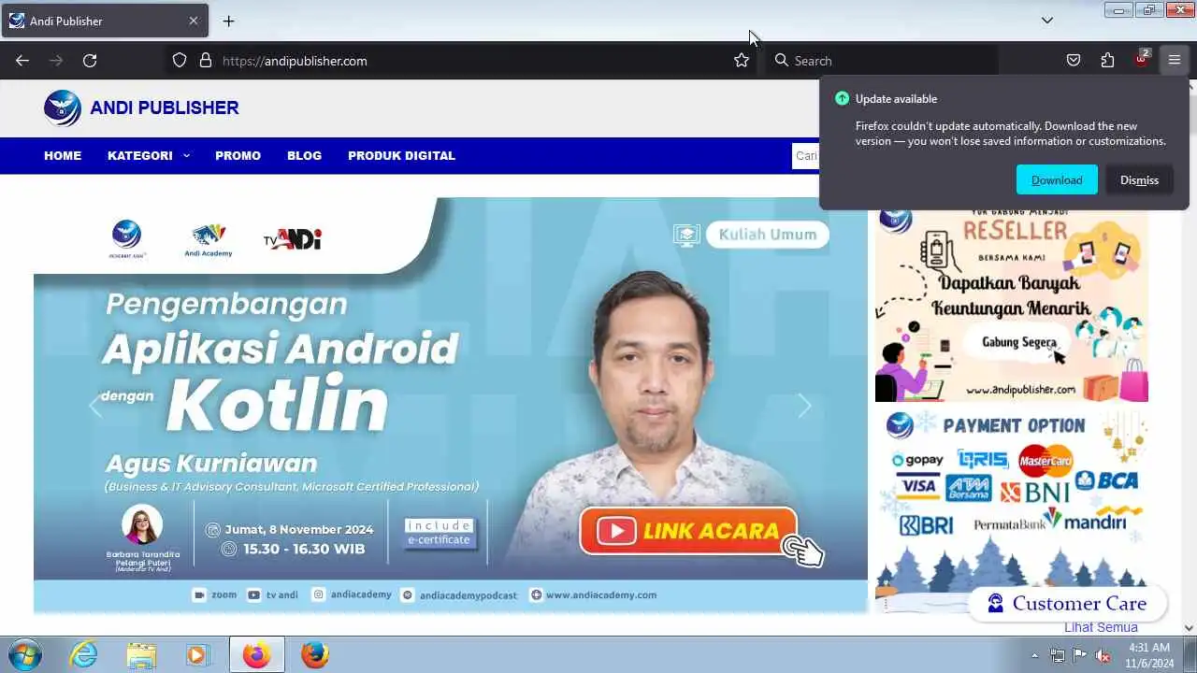The image size is (1197, 673).
Task: Click the second Firefox taskbar icon
Action: click(315, 655)
